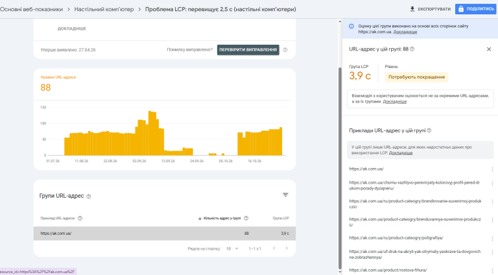Click Потребують покращення status badge
Image resolution: width=498 pixels, height=275 pixels.
tap(416, 77)
